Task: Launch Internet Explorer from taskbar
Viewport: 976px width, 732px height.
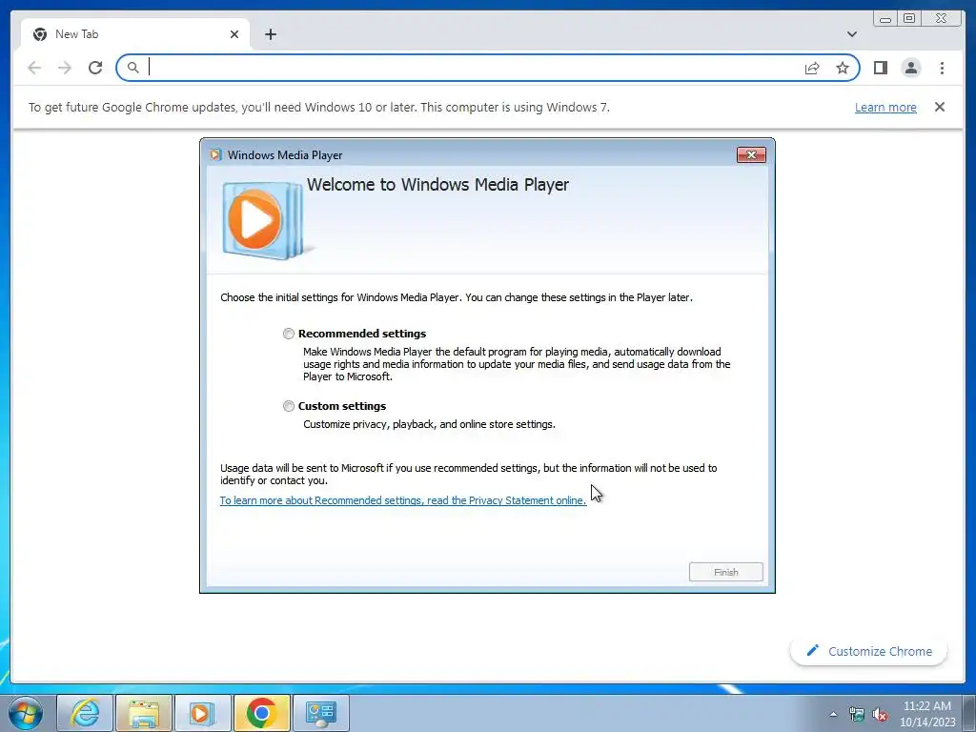Action: [x=85, y=713]
